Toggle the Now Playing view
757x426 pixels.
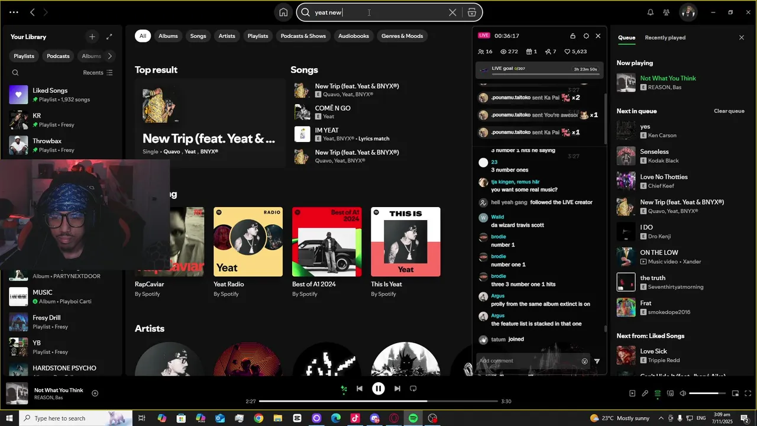point(632,393)
